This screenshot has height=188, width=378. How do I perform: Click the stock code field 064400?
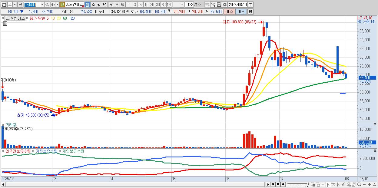pos(32,5)
